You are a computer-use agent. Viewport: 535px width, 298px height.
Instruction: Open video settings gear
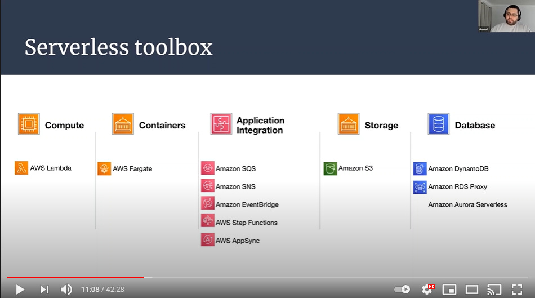tap(427, 290)
